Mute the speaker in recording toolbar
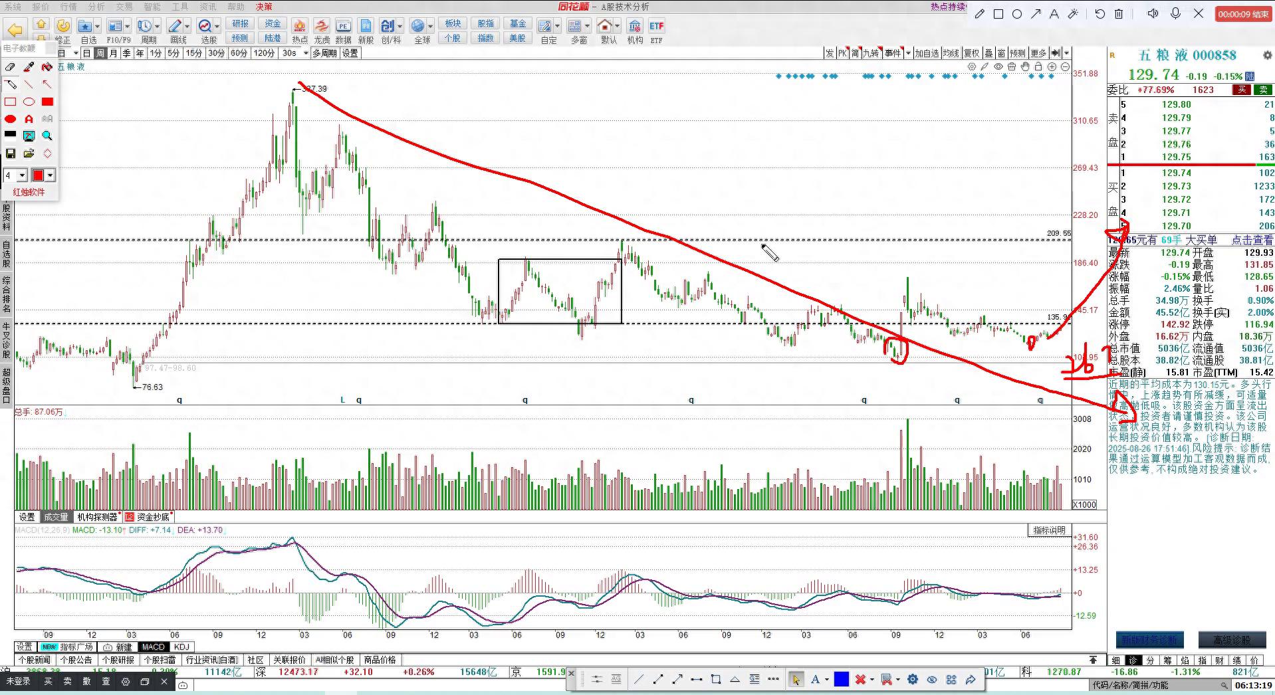This screenshot has height=695, width=1275. [1153, 14]
